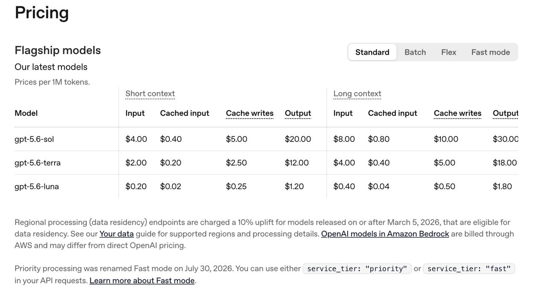Viewport: 546px width, 294px height.
Task: Switch to Fast mode pricing tab
Action: (491, 52)
